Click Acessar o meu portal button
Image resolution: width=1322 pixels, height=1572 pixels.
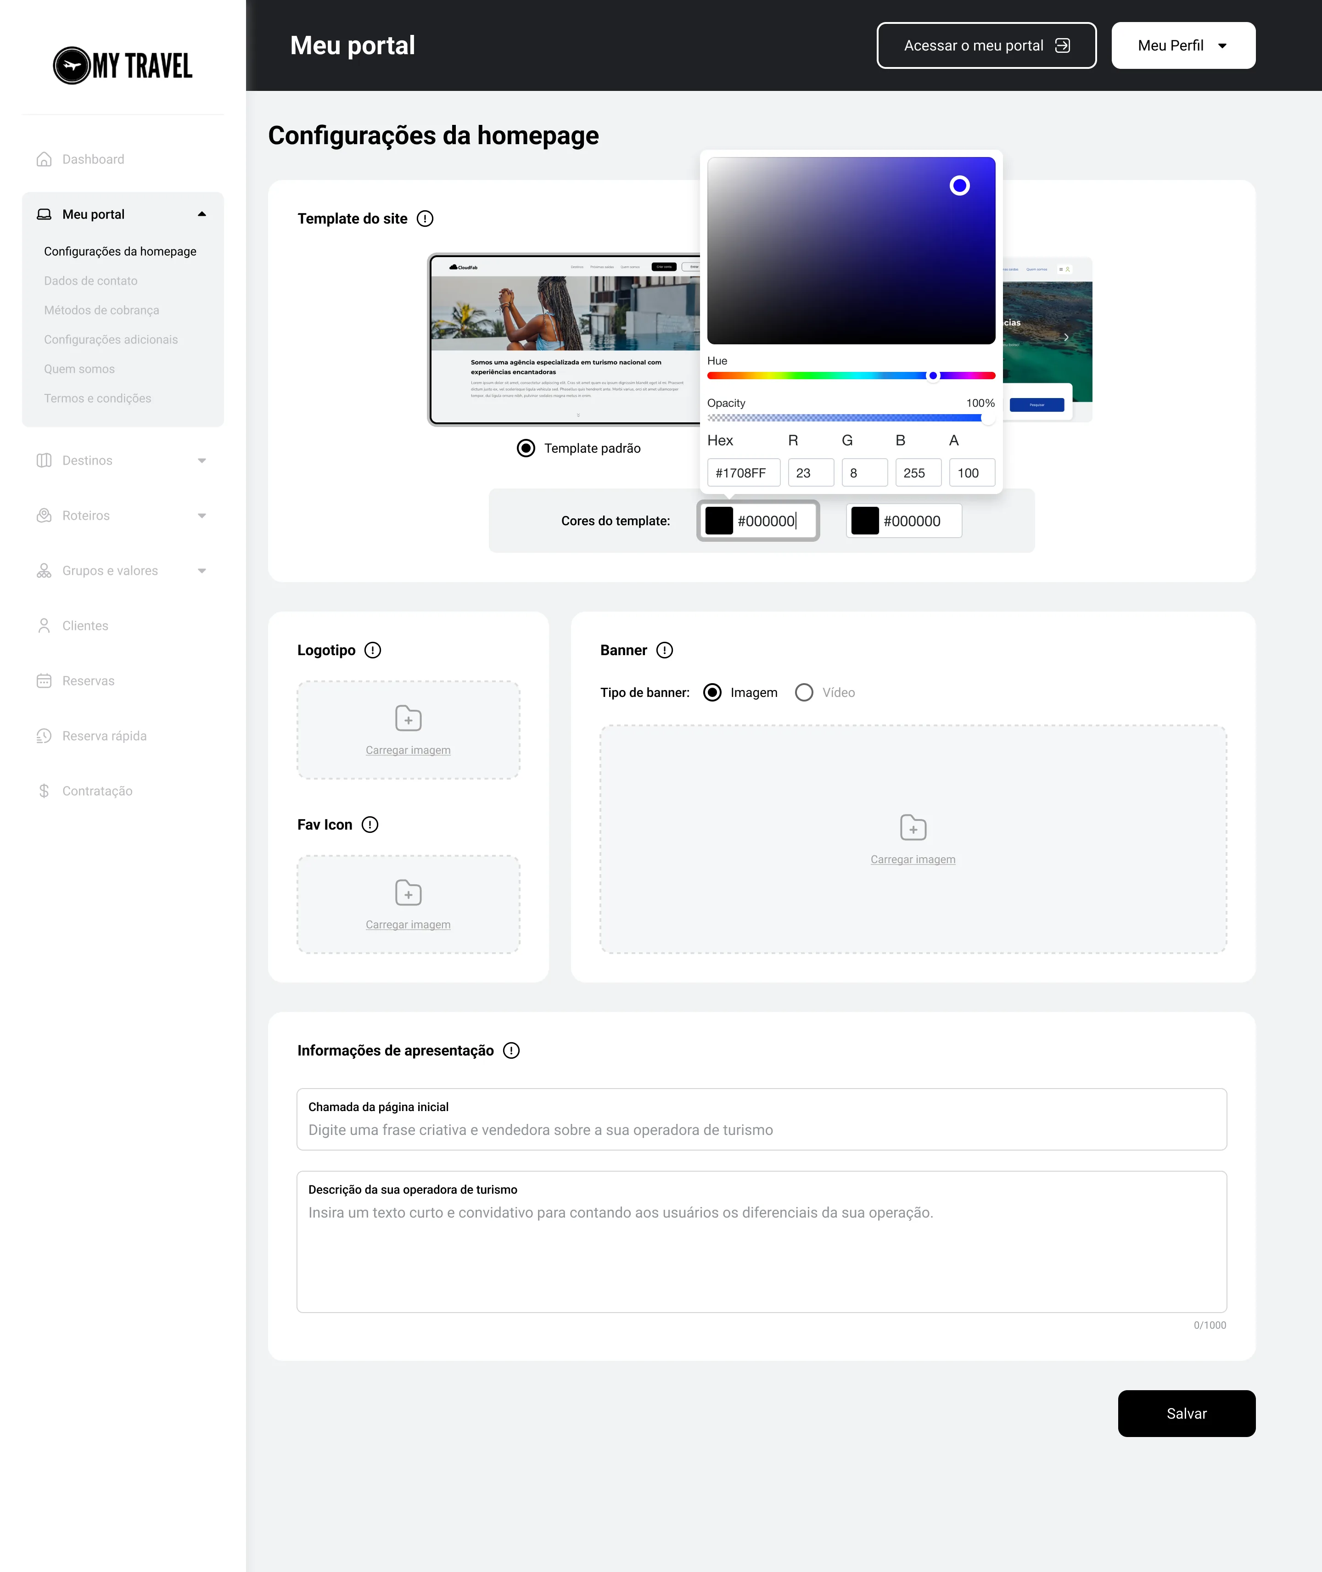[x=986, y=45]
